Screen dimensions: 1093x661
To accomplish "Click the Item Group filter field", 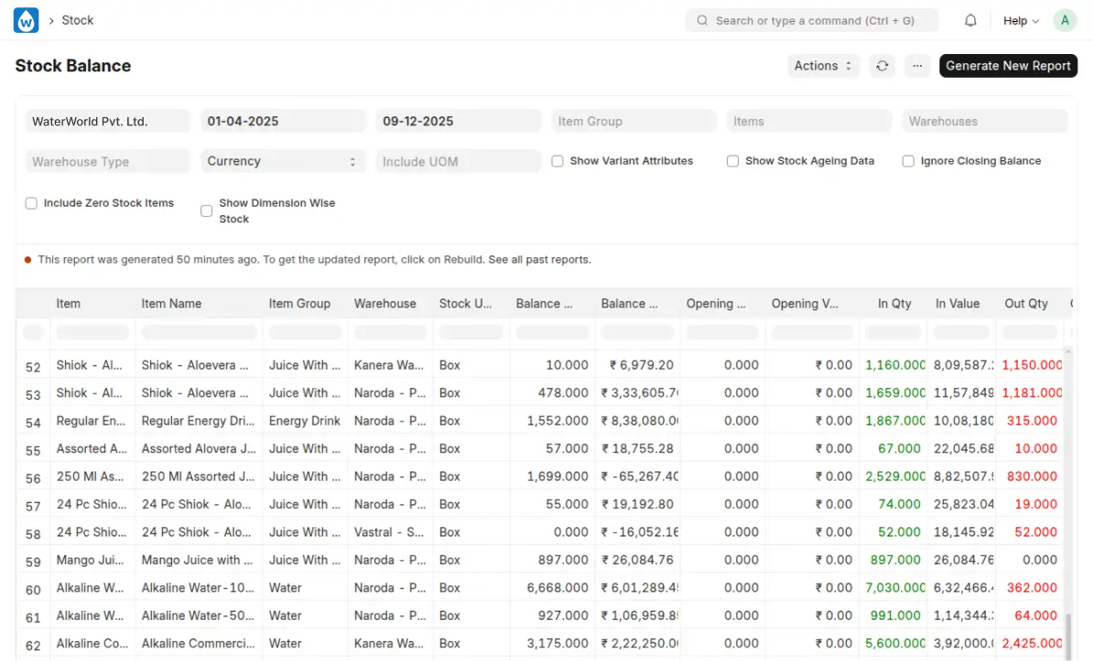I will tap(633, 121).
